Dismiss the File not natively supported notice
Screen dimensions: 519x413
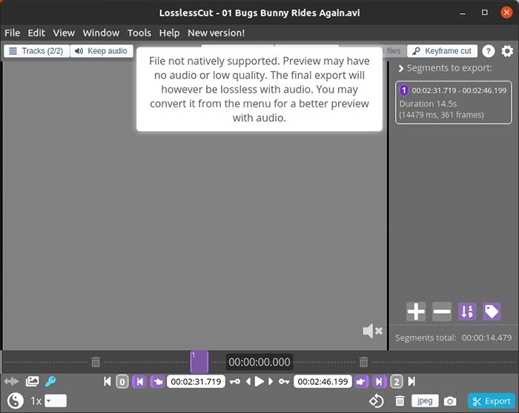click(259, 90)
